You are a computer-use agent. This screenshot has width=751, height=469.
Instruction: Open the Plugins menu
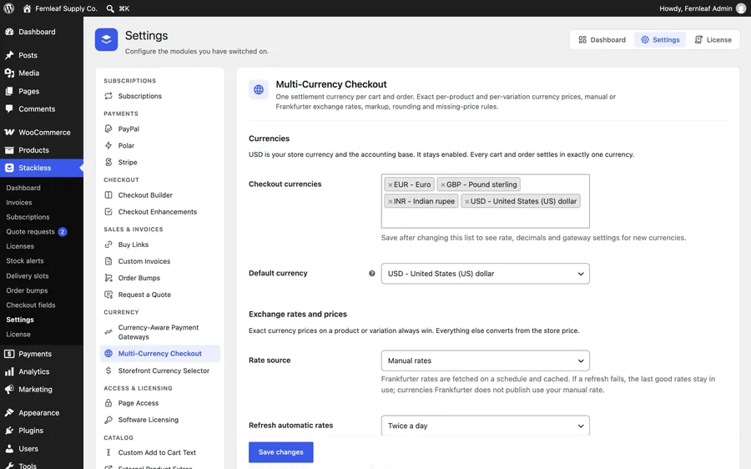click(x=42, y=431)
